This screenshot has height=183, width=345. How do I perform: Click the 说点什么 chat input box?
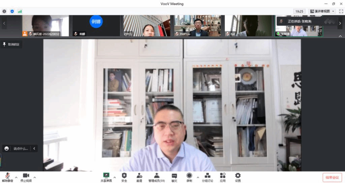[x=21, y=148]
